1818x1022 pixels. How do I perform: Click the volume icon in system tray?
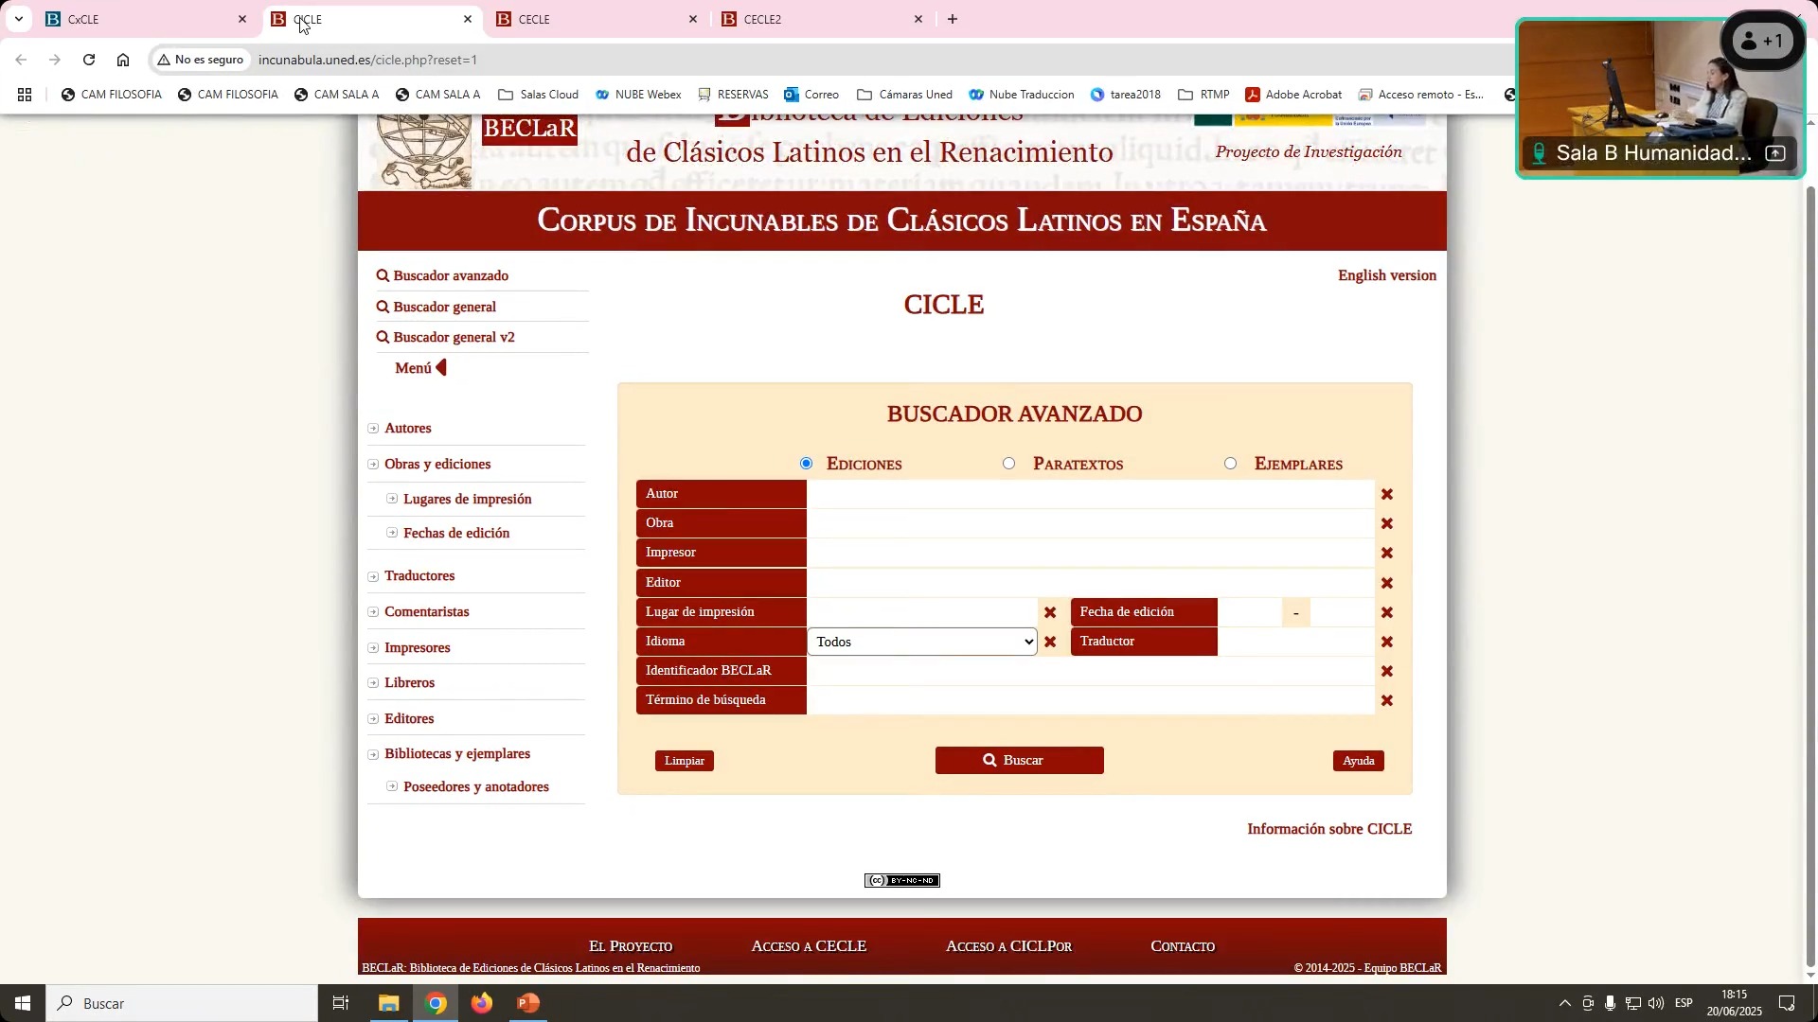tap(1656, 1004)
